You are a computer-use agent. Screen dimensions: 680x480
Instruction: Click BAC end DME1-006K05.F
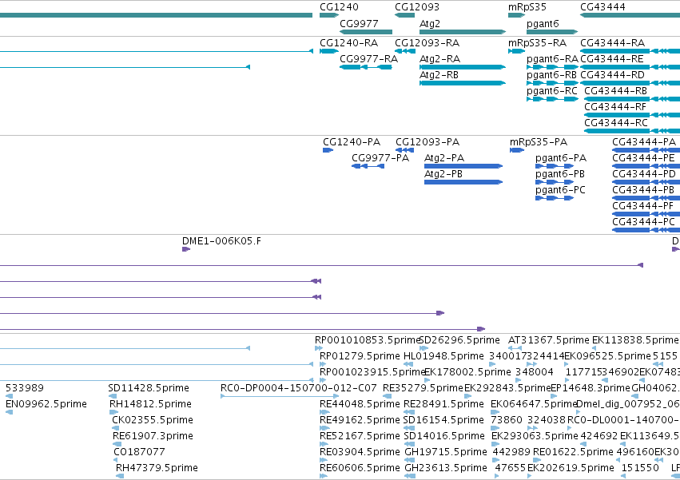coord(186,249)
